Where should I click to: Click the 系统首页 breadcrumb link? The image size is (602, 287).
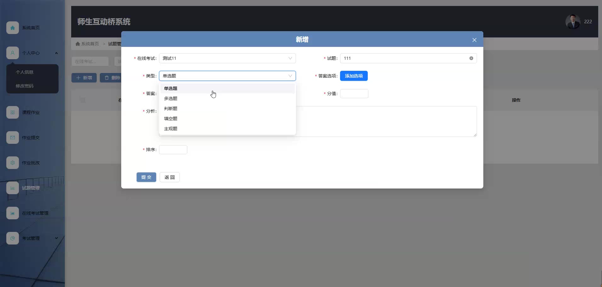[90, 44]
